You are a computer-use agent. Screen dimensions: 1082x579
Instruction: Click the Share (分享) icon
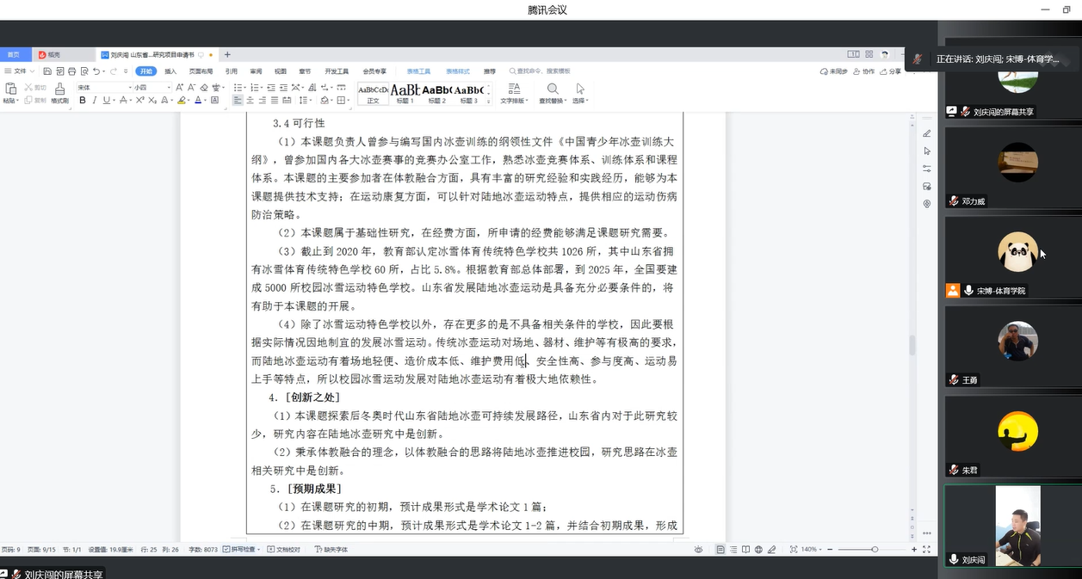click(x=891, y=71)
